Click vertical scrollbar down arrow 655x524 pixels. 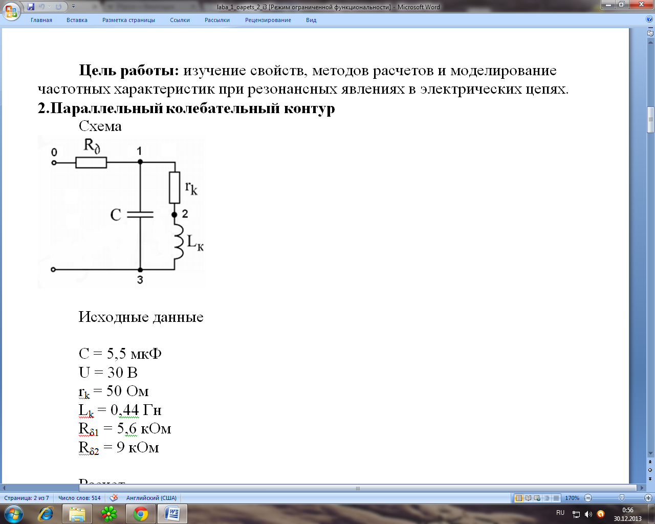click(650, 453)
